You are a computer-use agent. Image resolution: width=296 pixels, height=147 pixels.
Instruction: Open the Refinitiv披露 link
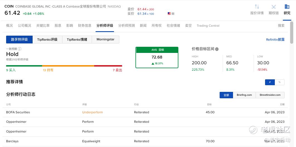pyautogui.click(x=275, y=40)
